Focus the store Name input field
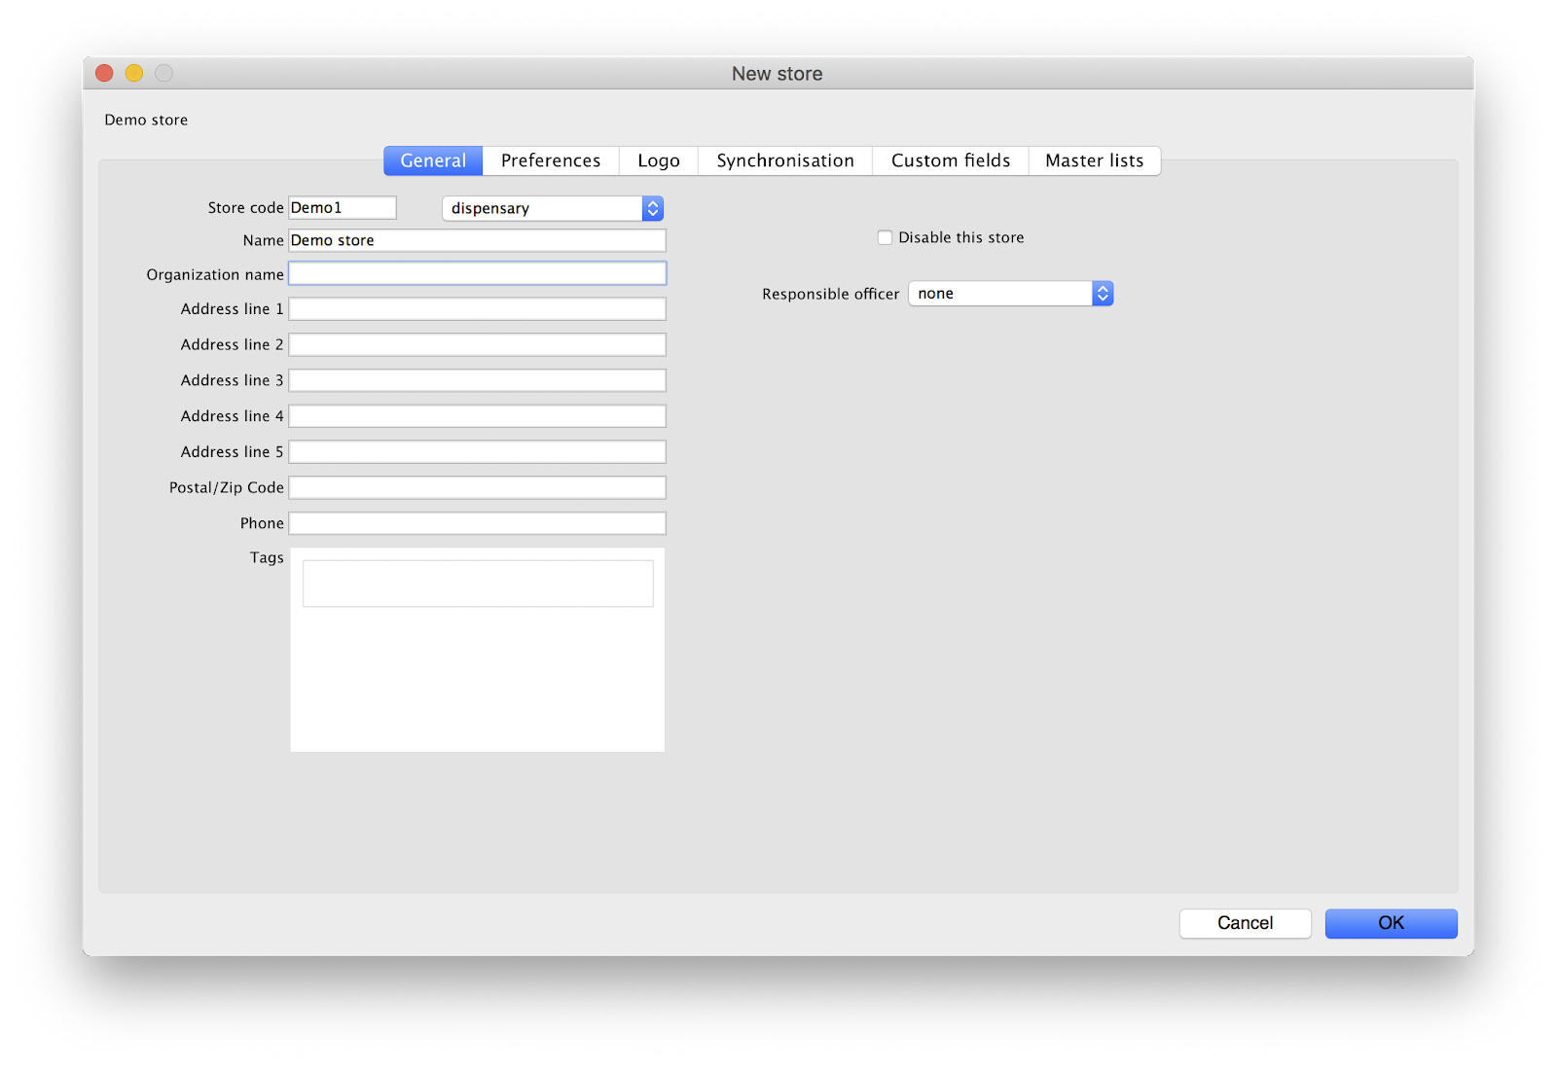The width and height of the screenshot is (1557, 1066). tap(477, 240)
